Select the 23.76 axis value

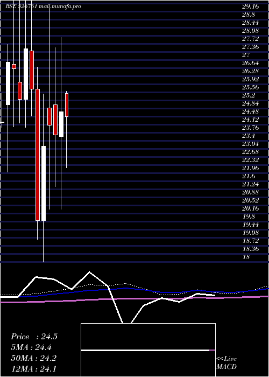pos(250,128)
